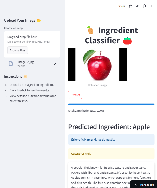
Task: Click the folder emoji beside Upload heading
Action: pos(39,20)
